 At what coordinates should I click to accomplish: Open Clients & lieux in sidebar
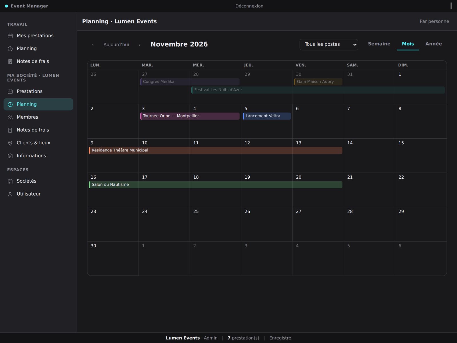38,143
